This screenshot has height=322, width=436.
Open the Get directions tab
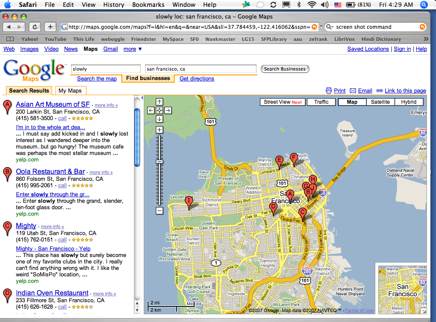point(197,79)
